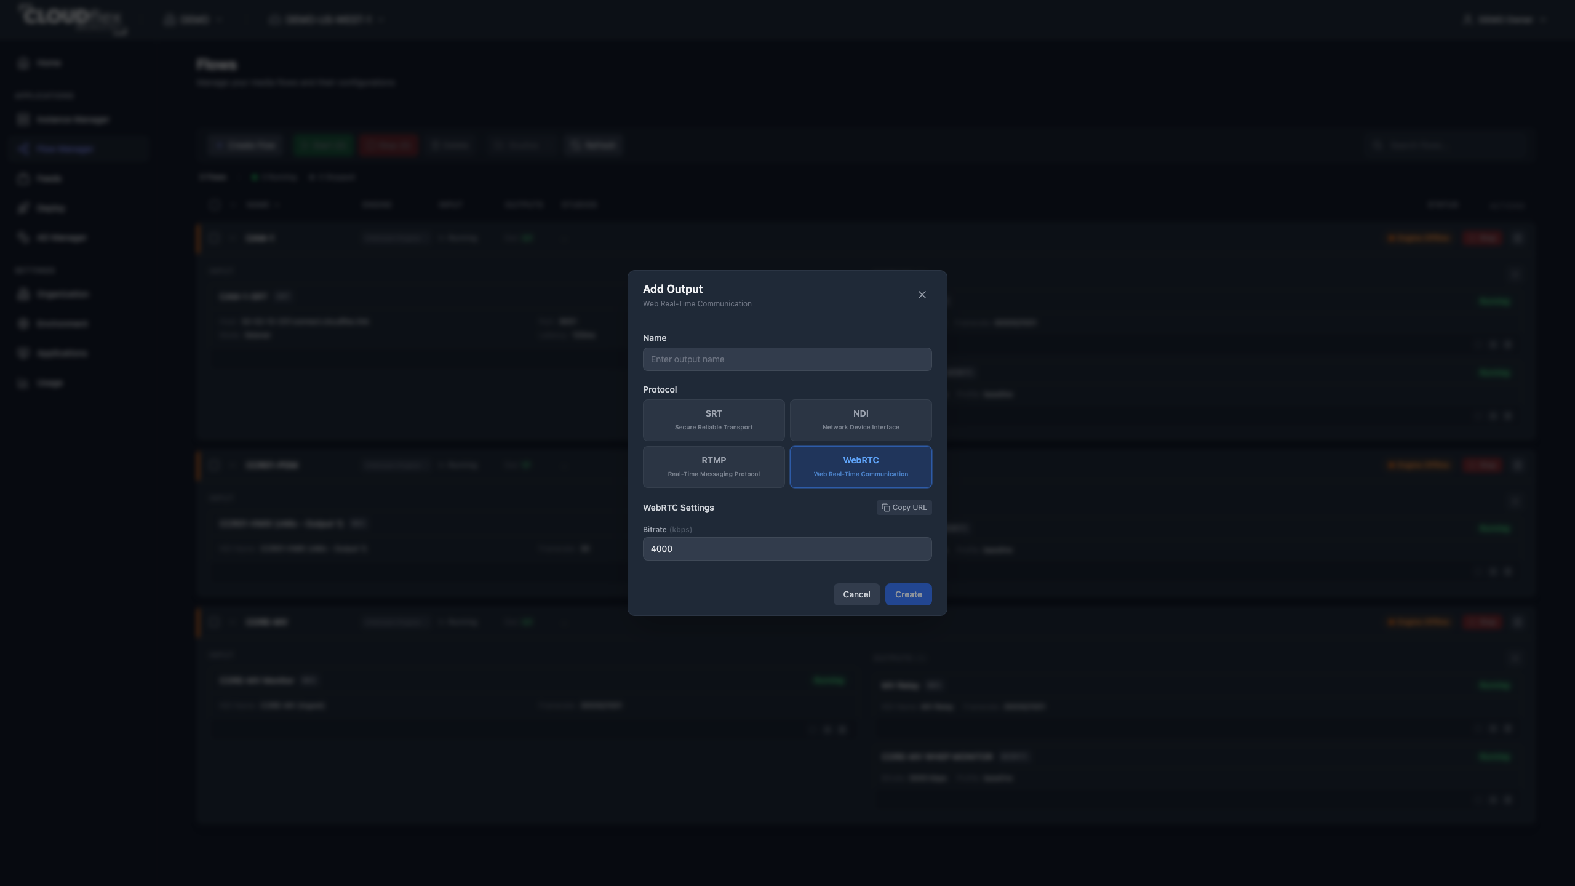
Task: Click the output Name input field
Action: (x=787, y=359)
